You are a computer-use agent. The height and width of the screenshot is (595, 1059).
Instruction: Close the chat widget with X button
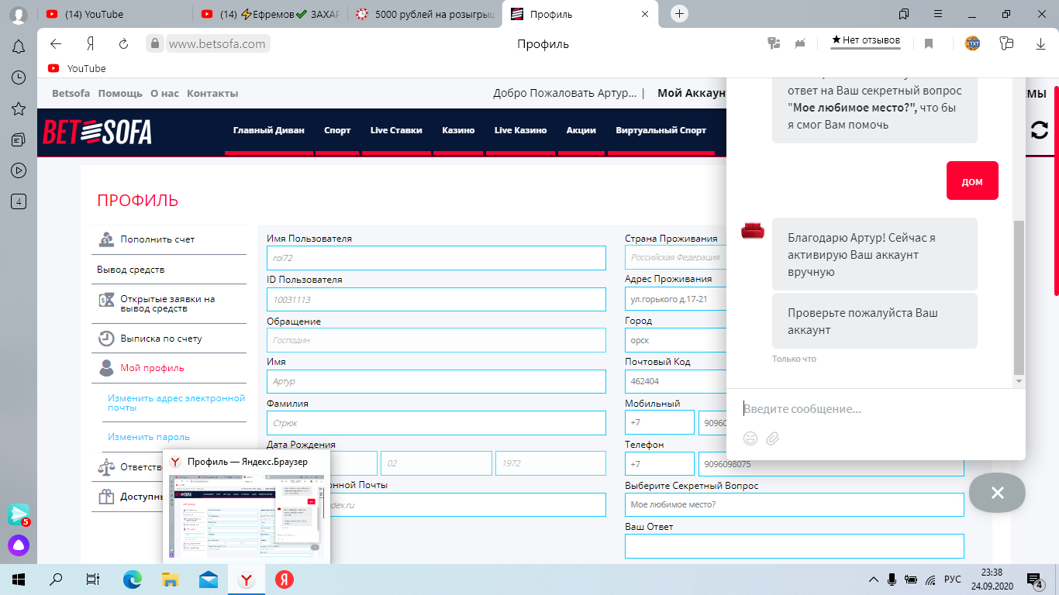[x=997, y=493]
